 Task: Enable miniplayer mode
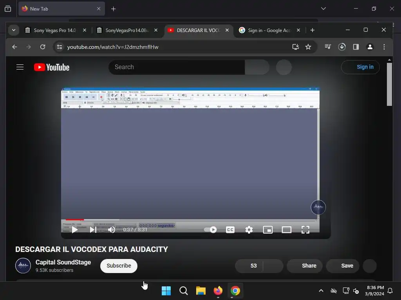tap(268, 230)
